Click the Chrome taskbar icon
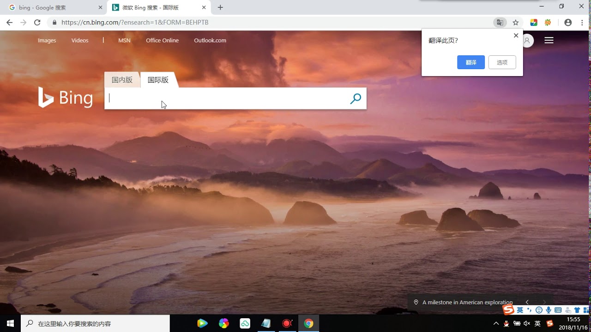Screen dimensions: 591x332 click(x=308, y=324)
